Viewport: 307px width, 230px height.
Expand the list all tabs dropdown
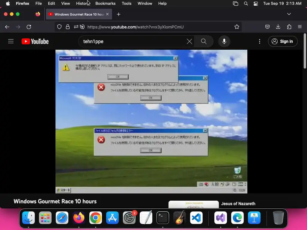pos(289,14)
